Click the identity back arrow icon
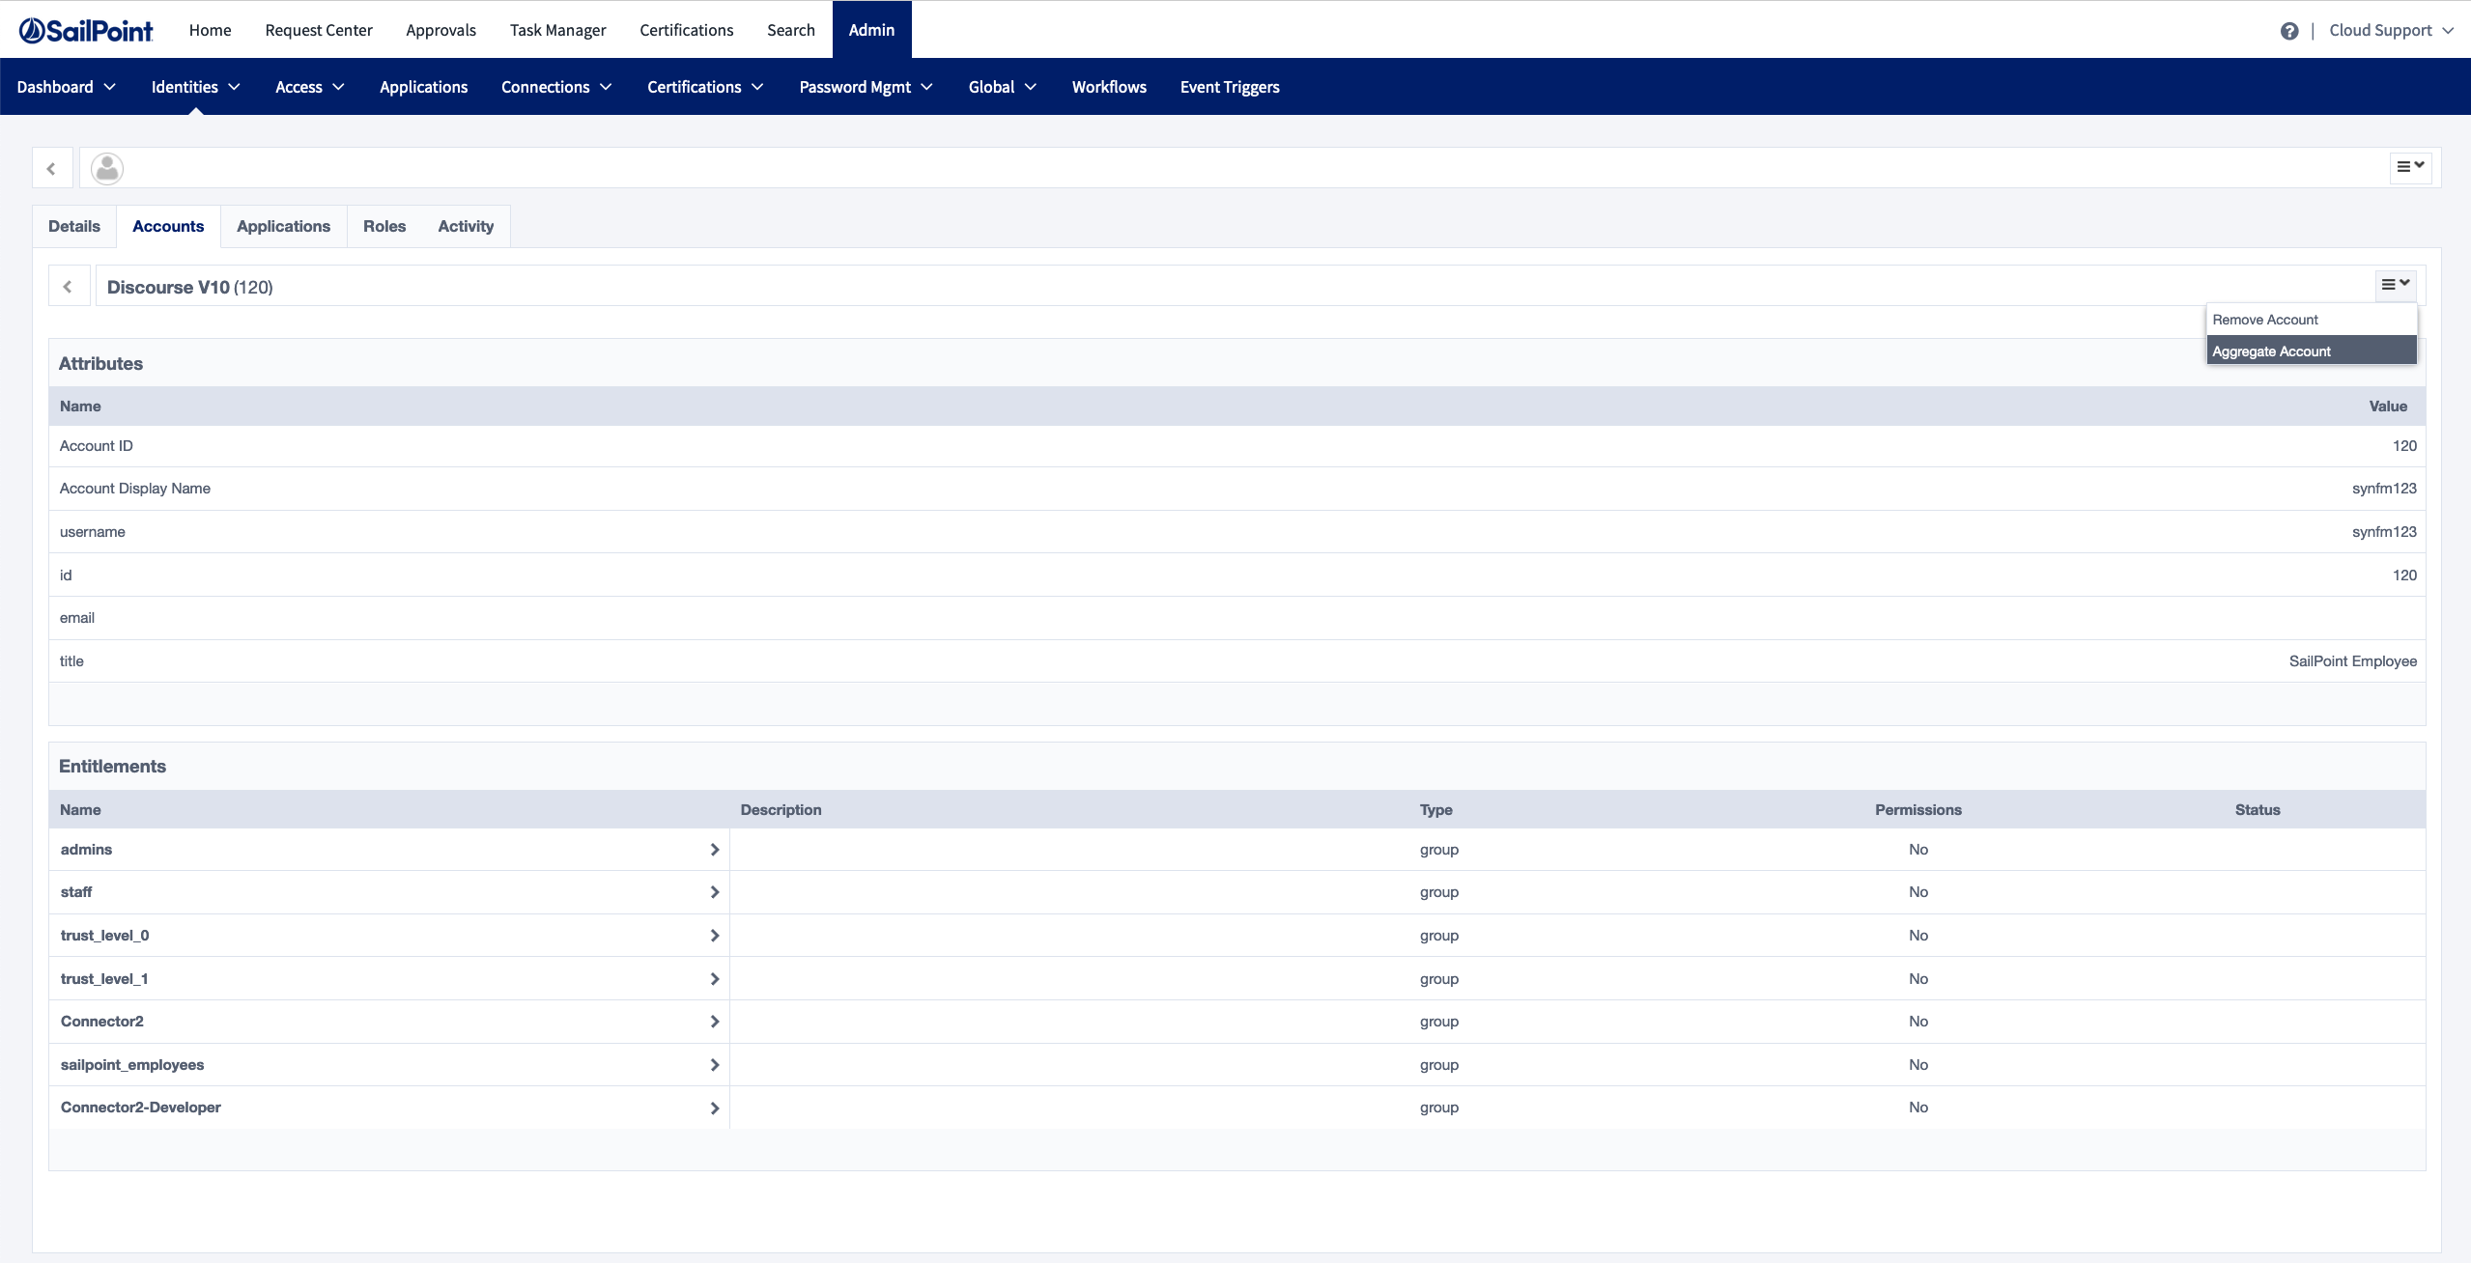This screenshot has width=2471, height=1263. [x=51, y=169]
